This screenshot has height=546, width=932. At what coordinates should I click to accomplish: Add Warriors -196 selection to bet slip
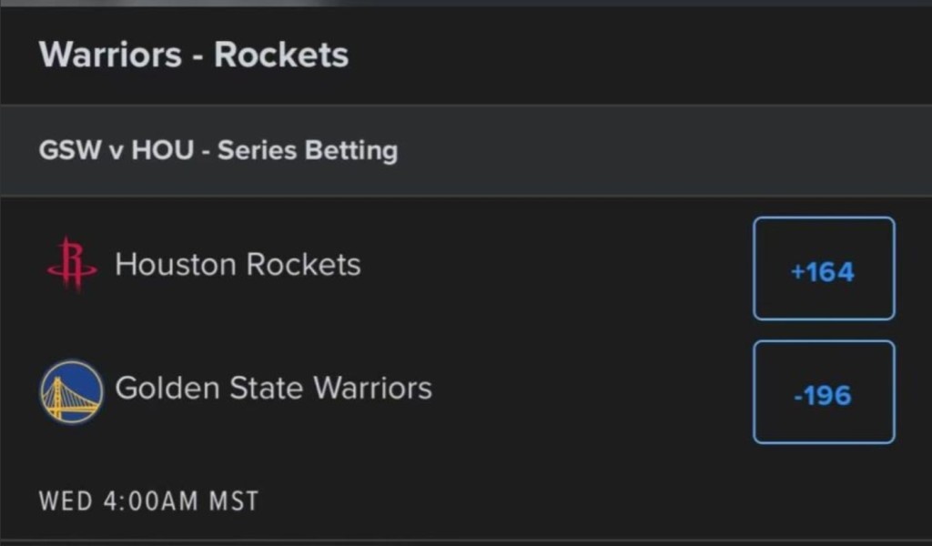click(x=824, y=393)
